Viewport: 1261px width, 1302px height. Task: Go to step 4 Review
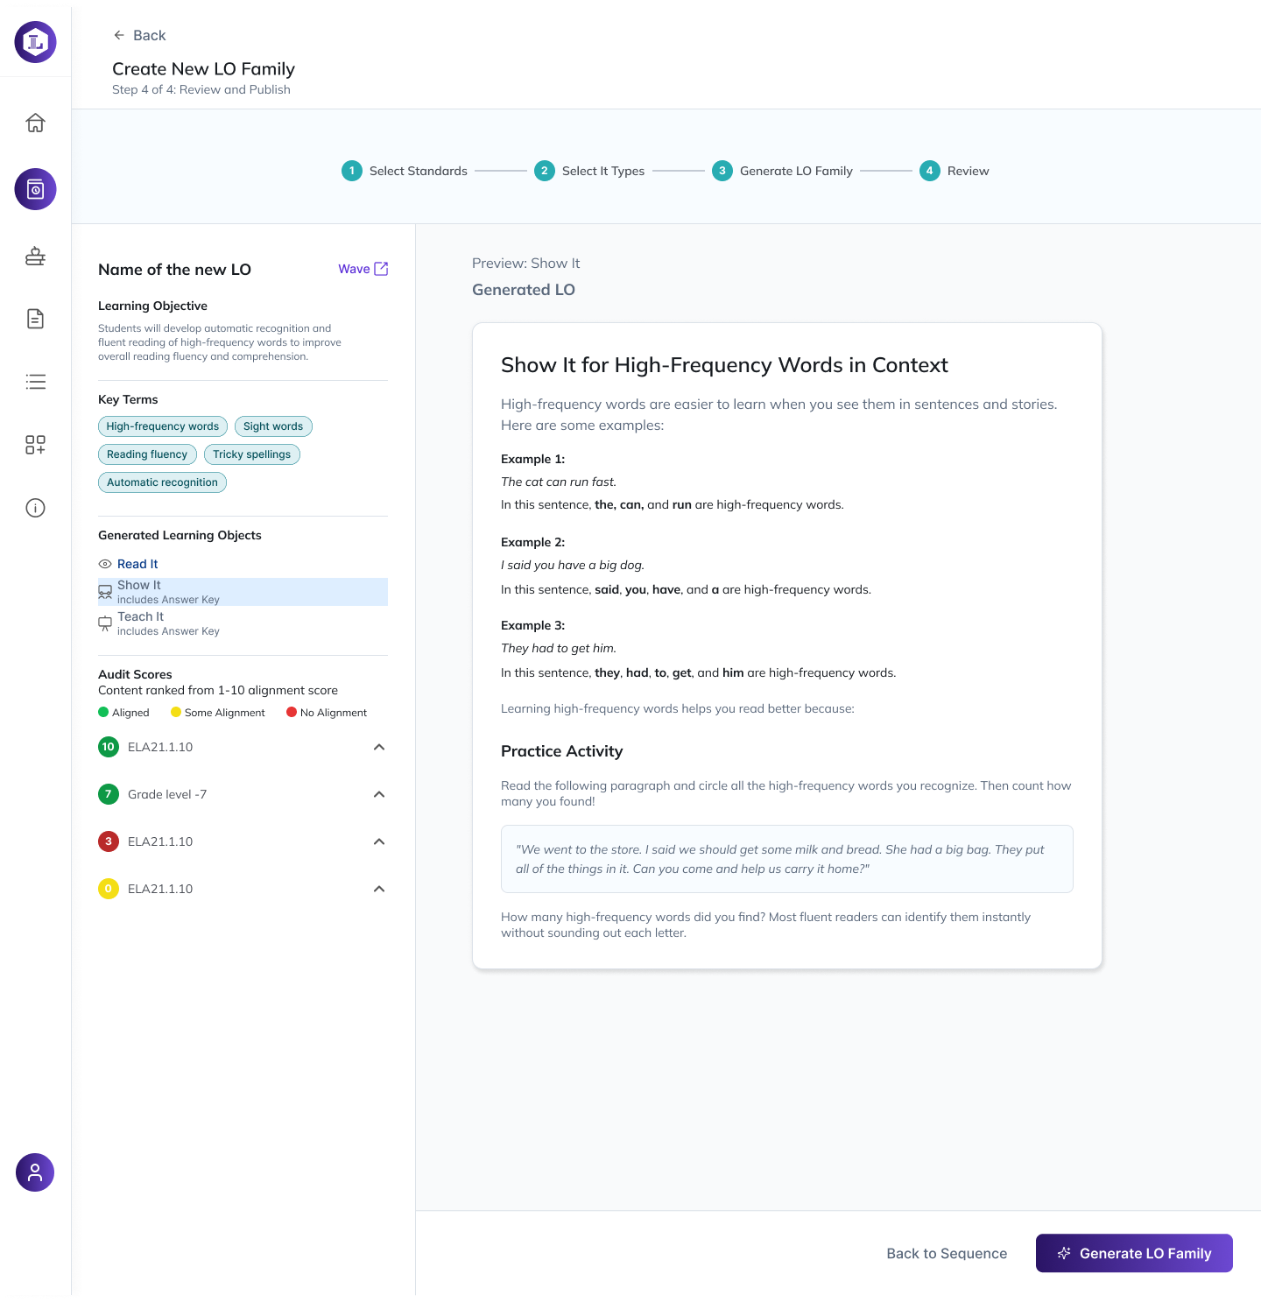(955, 171)
